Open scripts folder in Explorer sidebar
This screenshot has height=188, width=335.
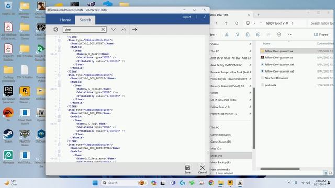coord(214,93)
